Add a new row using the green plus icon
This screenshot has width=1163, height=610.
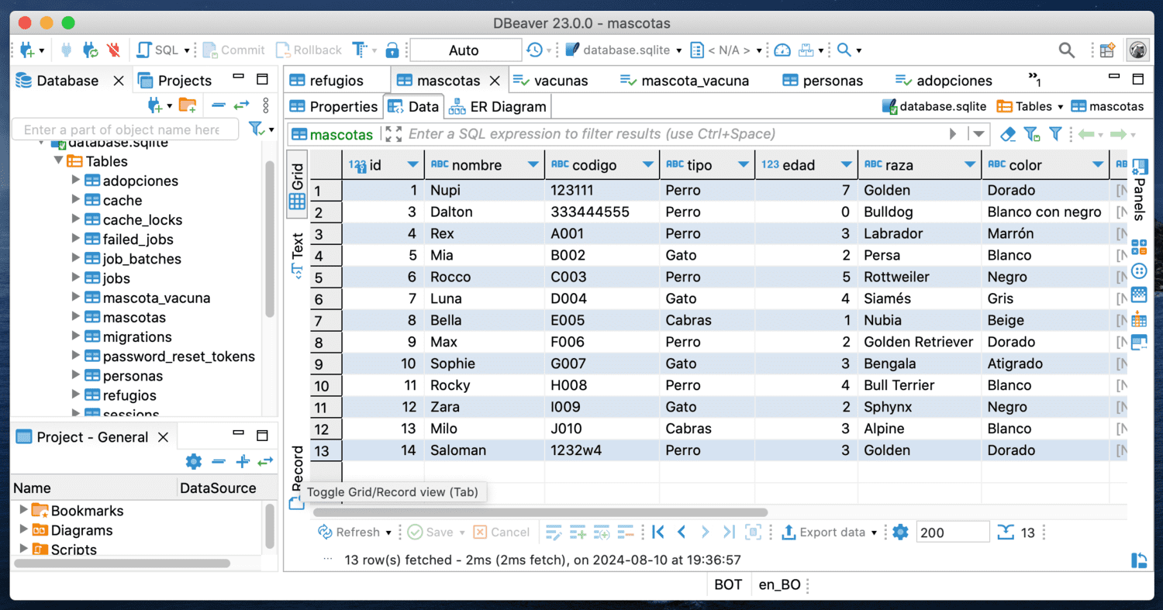coord(578,532)
